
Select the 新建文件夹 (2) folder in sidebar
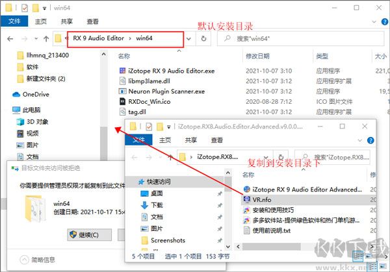coord(42,79)
